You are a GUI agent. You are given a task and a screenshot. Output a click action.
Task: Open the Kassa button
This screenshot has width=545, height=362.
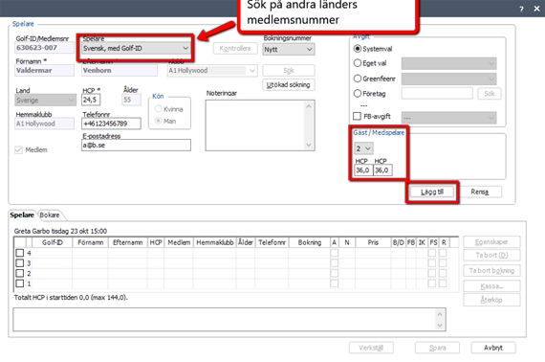pyautogui.click(x=491, y=286)
